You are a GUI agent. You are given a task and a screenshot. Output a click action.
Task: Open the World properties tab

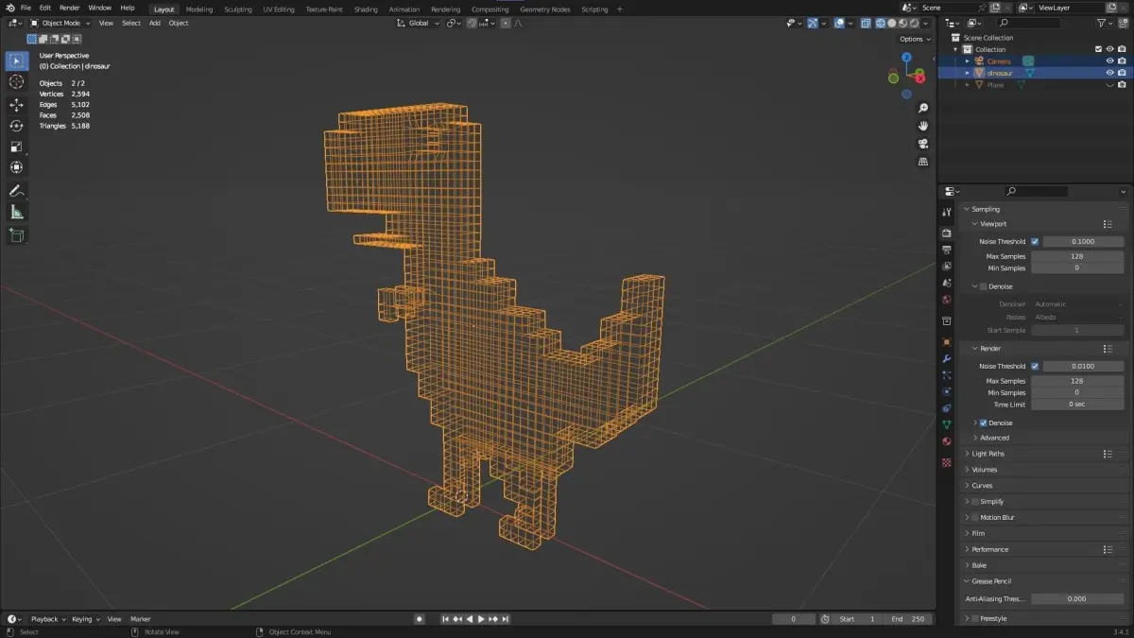946,300
